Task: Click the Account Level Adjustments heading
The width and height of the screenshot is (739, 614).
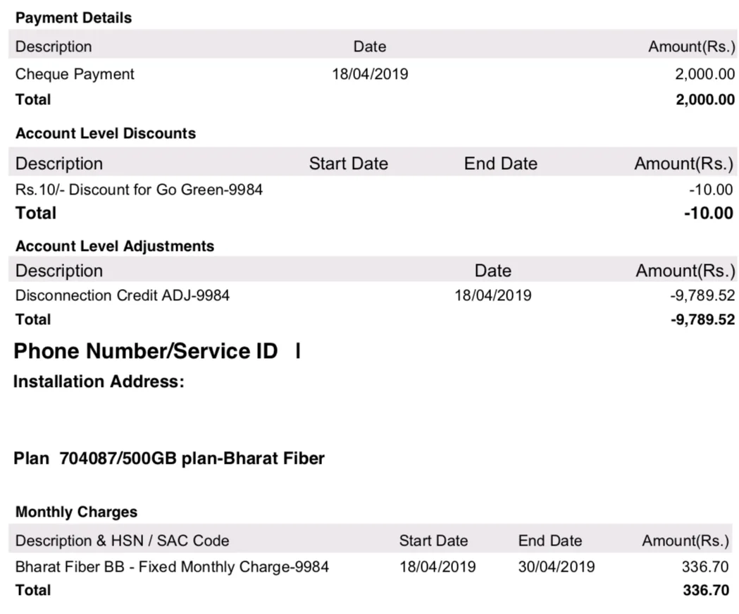Action: coord(115,246)
